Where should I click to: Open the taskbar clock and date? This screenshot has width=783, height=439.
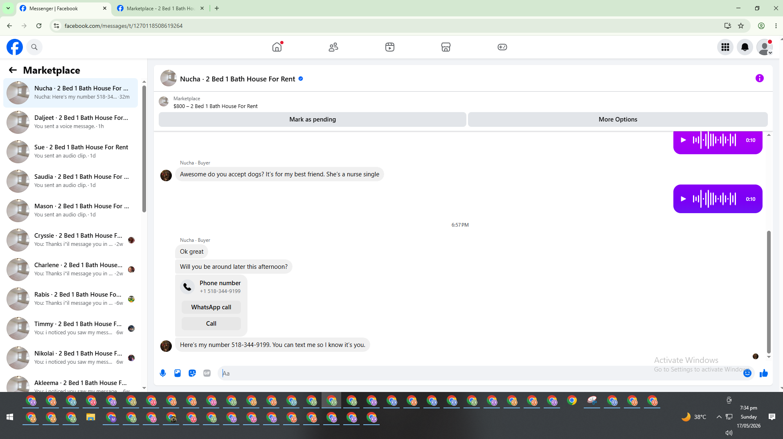(749, 417)
